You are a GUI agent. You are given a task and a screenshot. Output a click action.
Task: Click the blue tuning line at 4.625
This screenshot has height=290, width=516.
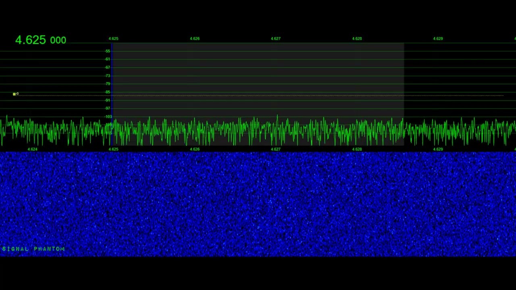coord(112,94)
